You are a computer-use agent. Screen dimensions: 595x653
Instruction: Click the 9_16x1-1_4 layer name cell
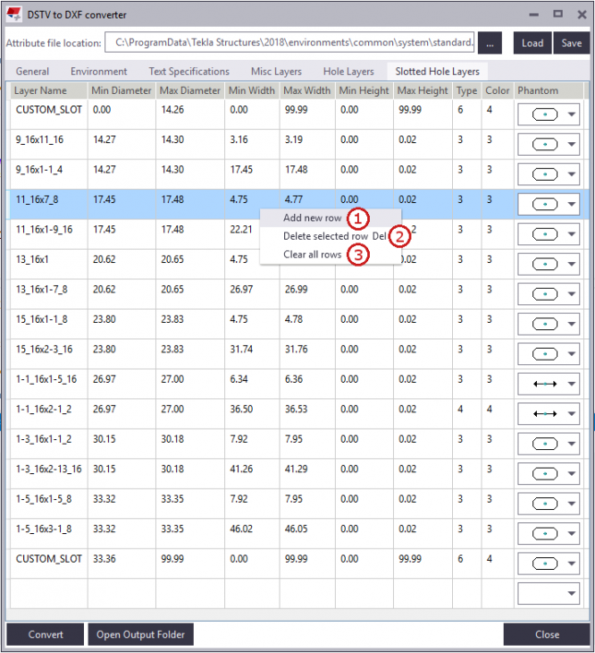[49, 174]
